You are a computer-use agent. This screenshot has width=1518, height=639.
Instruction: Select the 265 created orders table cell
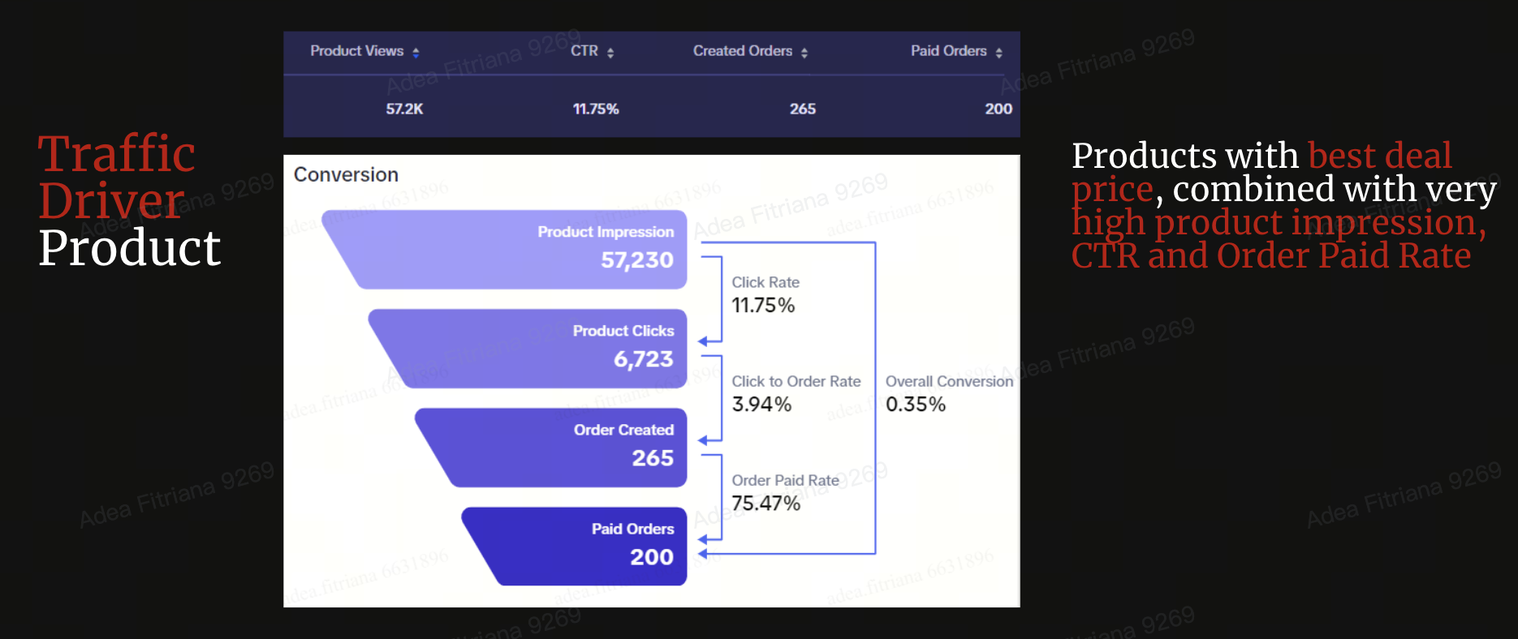802,109
